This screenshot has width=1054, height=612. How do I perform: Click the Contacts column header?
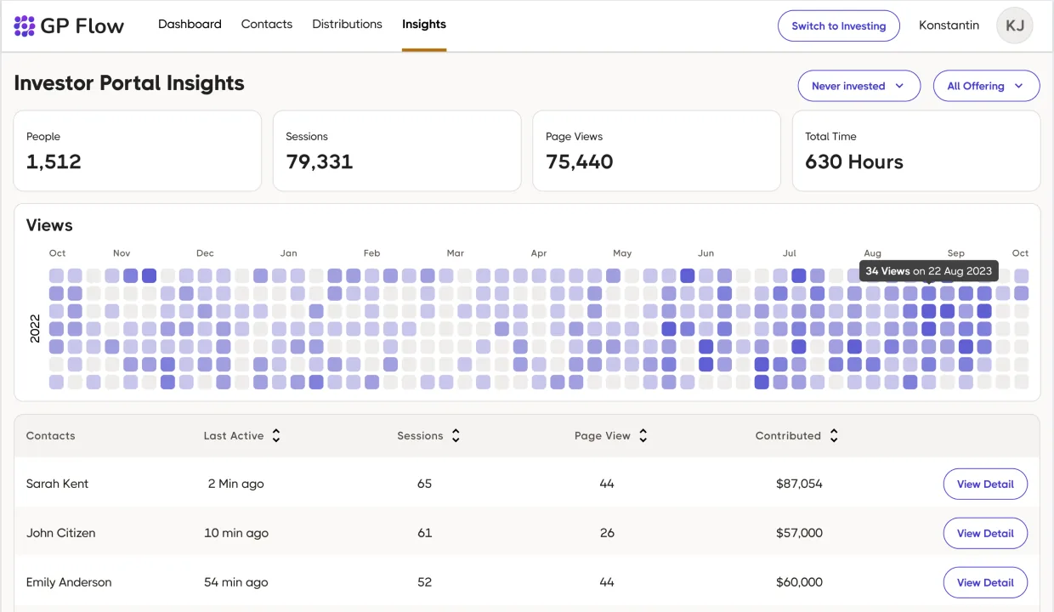click(x=50, y=436)
